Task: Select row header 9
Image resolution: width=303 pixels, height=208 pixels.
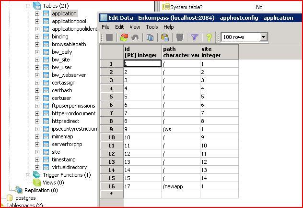Action: coord(112,129)
